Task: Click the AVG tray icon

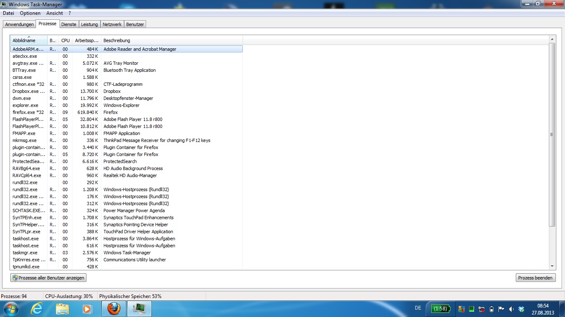Action: 462,309
